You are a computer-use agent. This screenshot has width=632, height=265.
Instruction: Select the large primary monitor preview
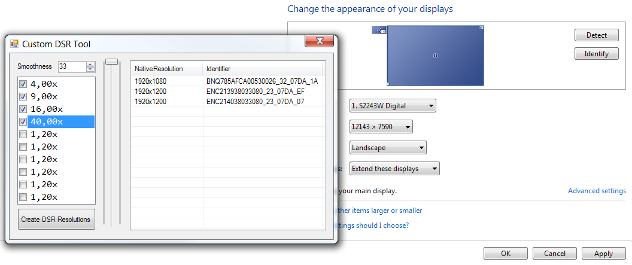pyautogui.click(x=435, y=56)
